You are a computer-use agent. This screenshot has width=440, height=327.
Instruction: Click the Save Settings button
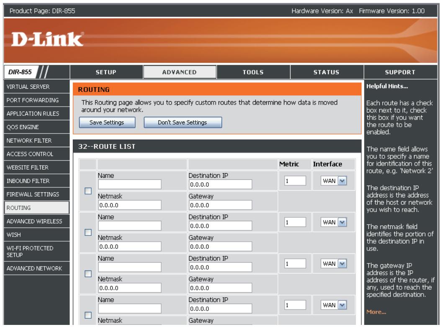pos(107,123)
